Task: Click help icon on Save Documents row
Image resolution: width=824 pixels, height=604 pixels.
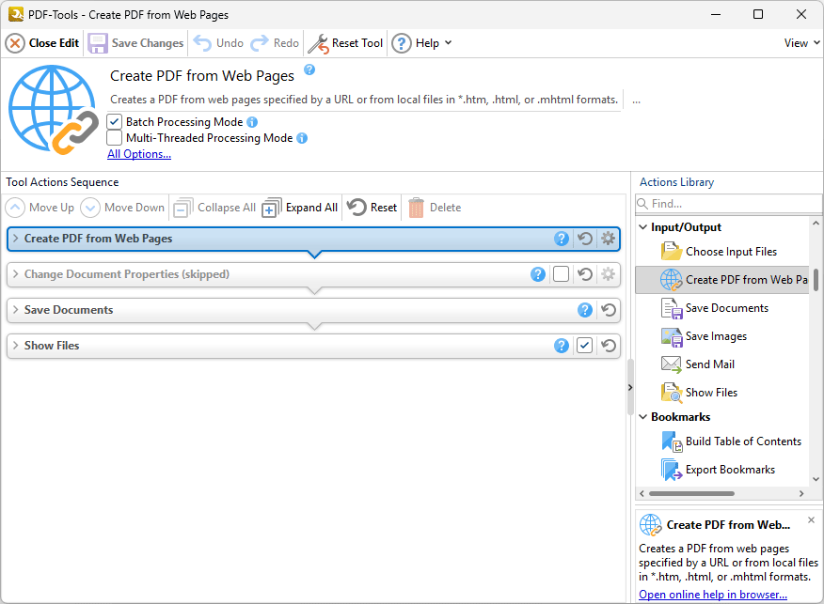Action: pos(585,310)
